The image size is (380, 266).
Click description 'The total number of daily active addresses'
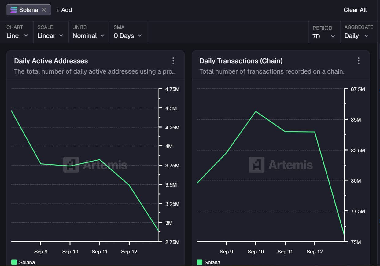point(95,71)
